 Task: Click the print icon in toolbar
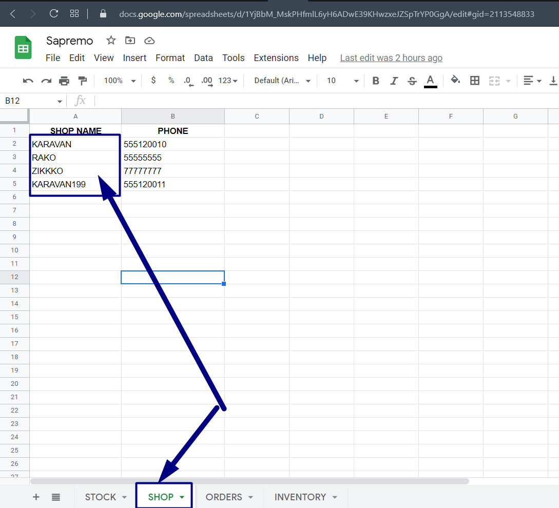coord(64,81)
